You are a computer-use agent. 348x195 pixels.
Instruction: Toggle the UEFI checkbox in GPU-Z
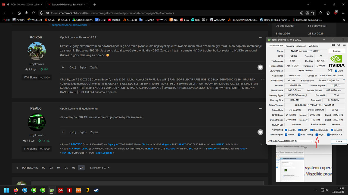click(336, 71)
